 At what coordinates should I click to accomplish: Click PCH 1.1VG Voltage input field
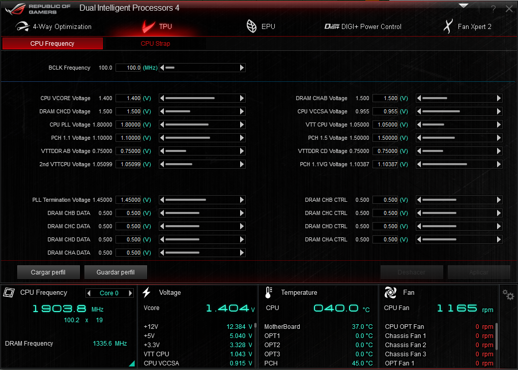[x=386, y=164]
